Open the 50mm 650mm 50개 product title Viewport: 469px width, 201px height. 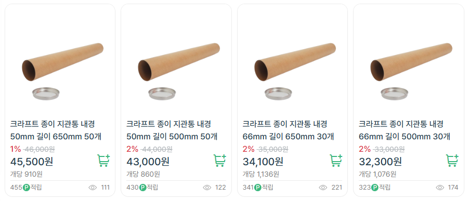click(56, 131)
